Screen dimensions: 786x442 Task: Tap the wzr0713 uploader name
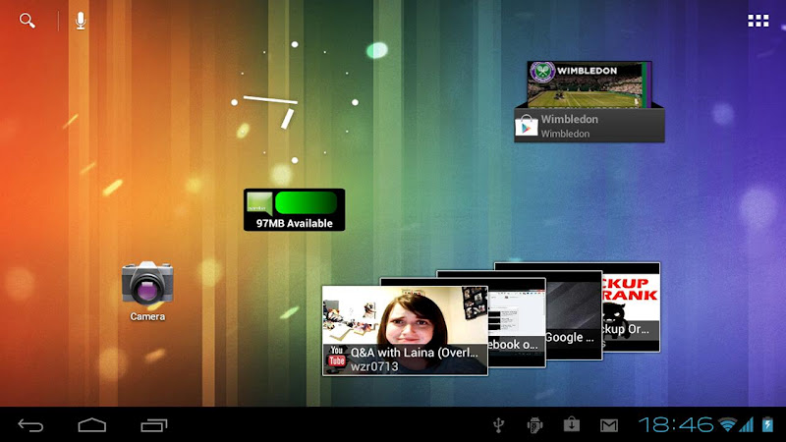(374, 366)
